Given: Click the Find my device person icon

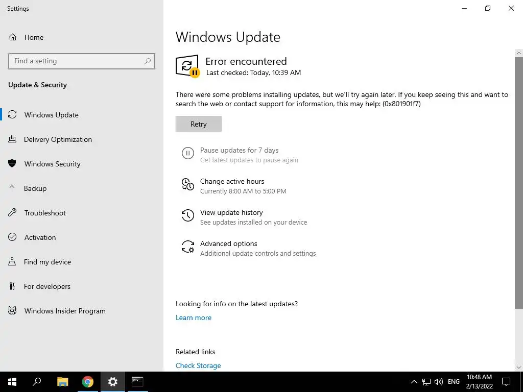Looking at the screenshot, I should pos(12,262).
